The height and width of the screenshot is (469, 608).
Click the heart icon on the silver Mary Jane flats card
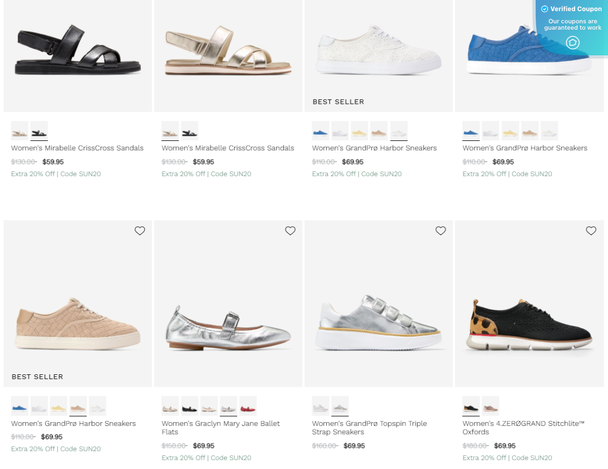290,231
